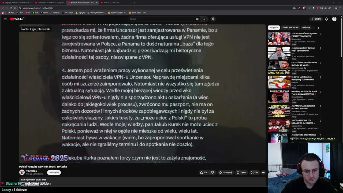343x193 pixels.
Task: Open Jessica Sutta- Show Me Club video
Action: point(304,135)
